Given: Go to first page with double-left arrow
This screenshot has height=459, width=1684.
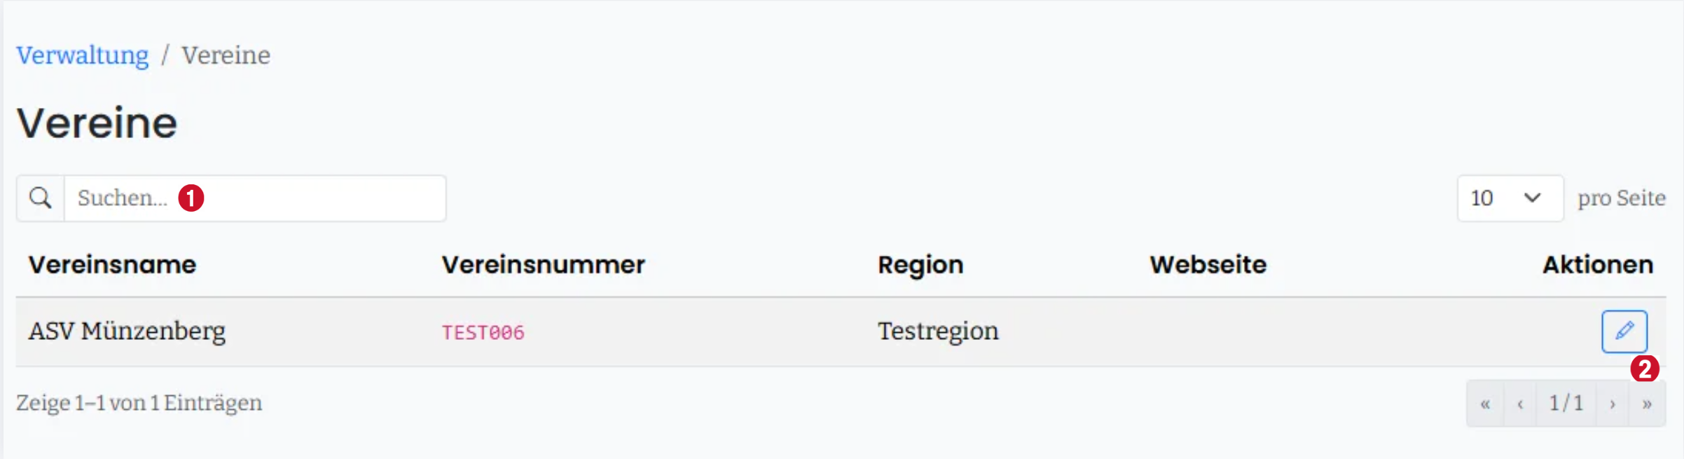Looking at the screenshot, I should coord(1485,404).
